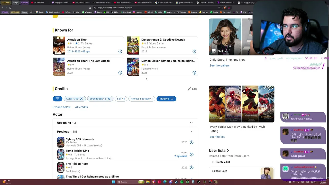Image resolution: width=329 pixels, height=185 pixels.
Task: Open the Tomb Raider King title
Action: tap(77, 151)
